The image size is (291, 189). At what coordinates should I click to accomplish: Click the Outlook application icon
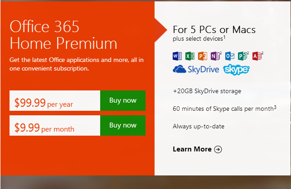coord(230,56)
